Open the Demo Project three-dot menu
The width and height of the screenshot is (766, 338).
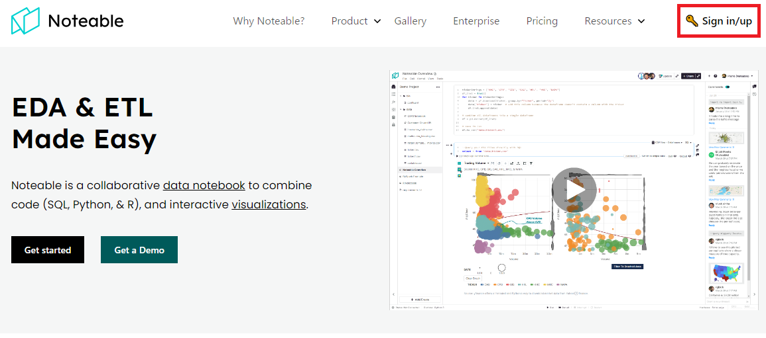point(438,87)
